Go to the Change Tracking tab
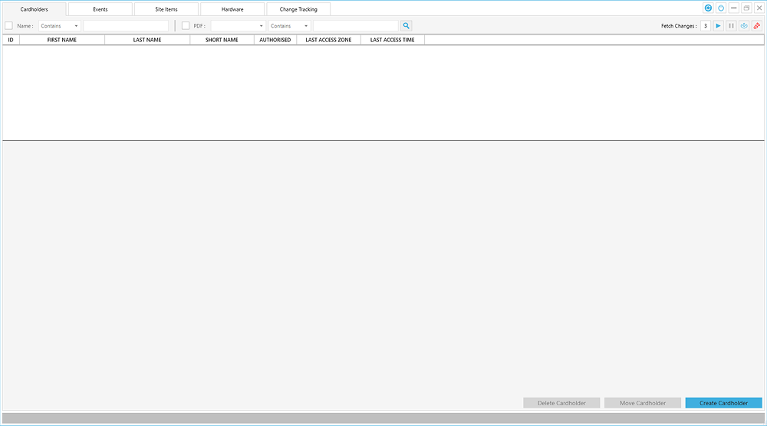Viewport: 767px width, 426px height. [298, 9]
